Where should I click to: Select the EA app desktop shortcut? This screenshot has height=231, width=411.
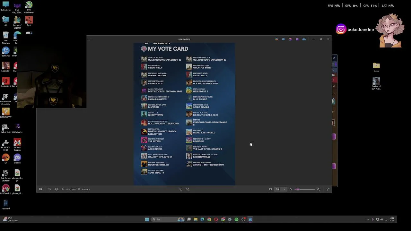(6, 159)
